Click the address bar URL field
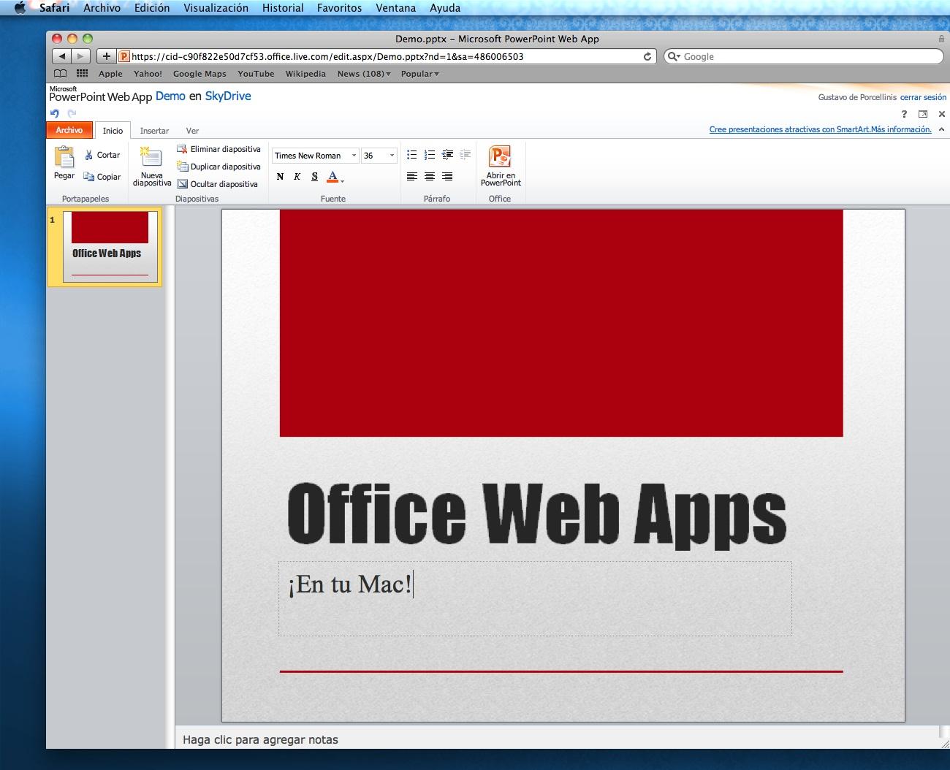 [387, 56]
